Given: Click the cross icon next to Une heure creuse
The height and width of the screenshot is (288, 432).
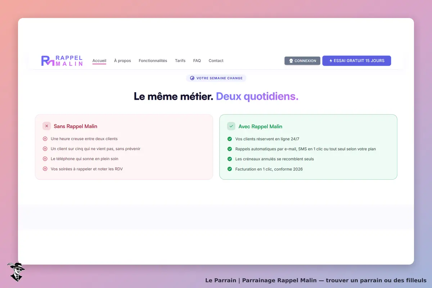Looking at the screenshot, I should (x=45, y=139).
